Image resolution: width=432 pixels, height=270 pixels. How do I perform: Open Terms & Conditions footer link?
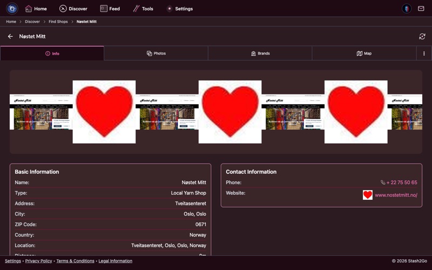point(75,261)
